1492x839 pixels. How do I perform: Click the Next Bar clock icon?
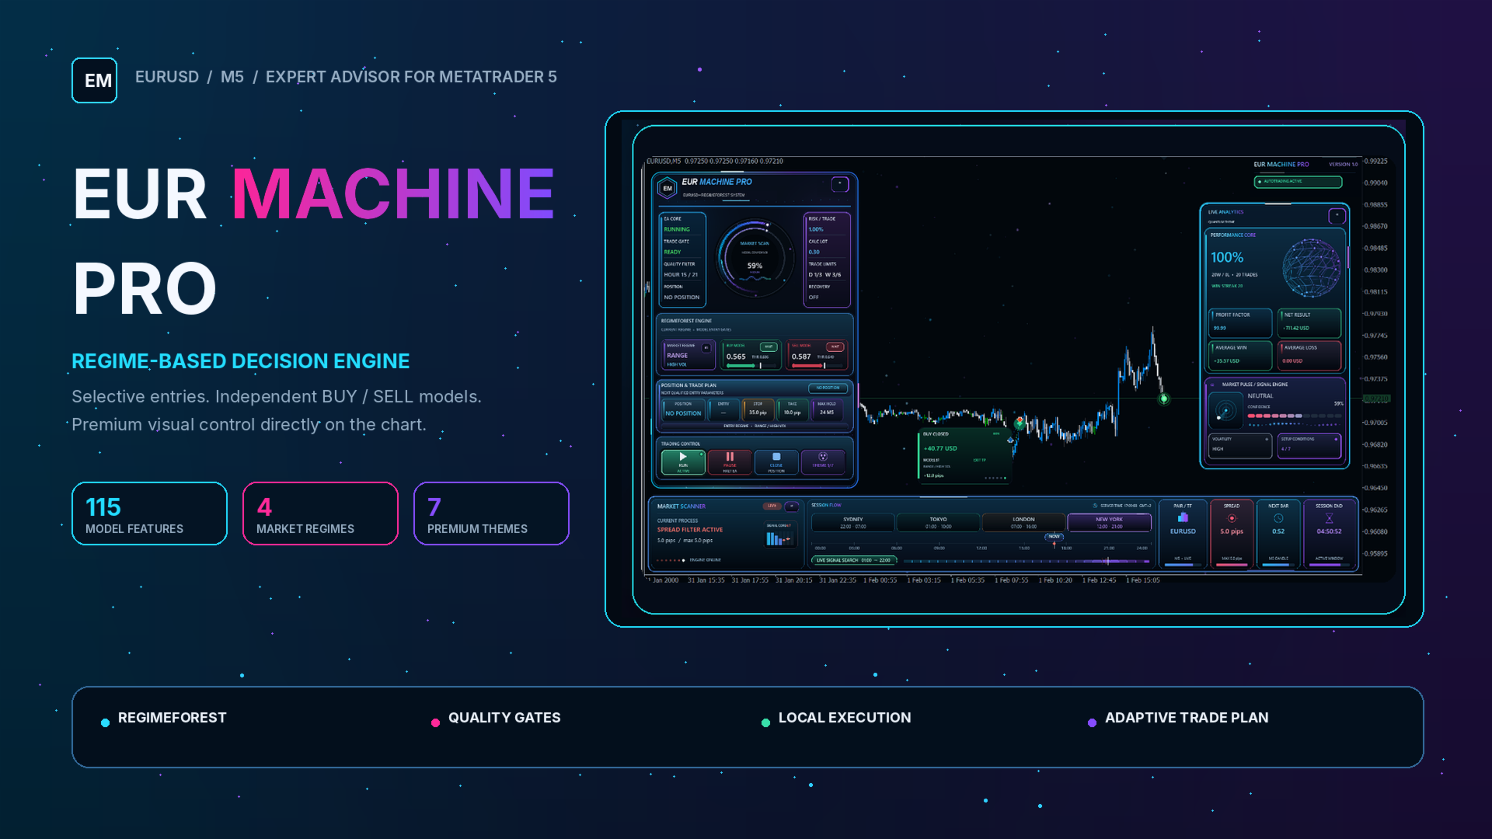tap(1278, 518)
